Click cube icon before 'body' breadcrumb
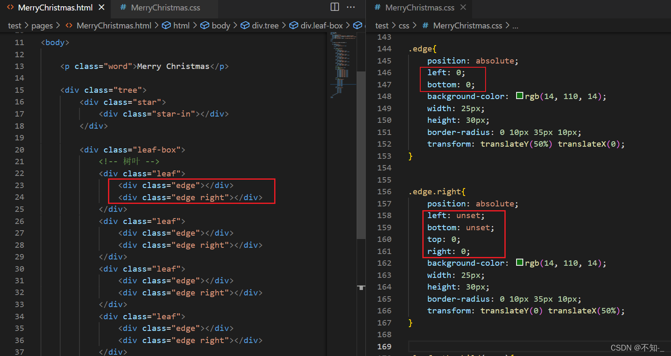Screen dimensions: 671x356 205,25
